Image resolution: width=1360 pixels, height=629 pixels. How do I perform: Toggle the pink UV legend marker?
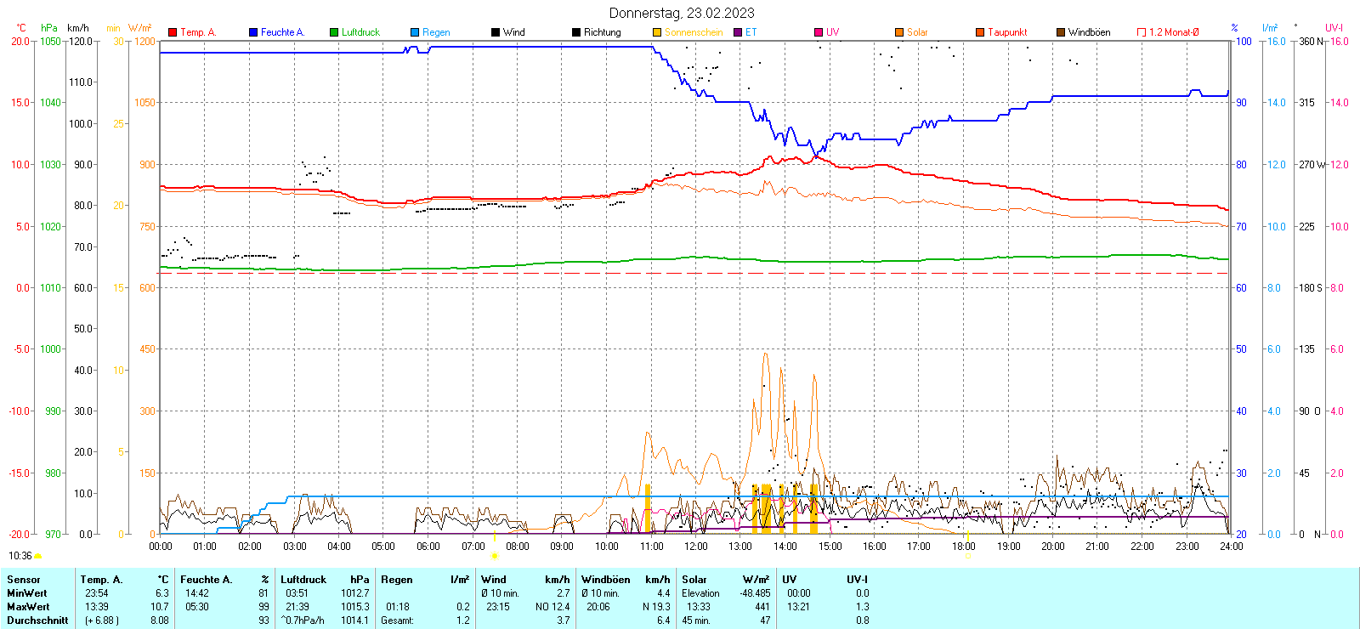(x=819, y=32)
